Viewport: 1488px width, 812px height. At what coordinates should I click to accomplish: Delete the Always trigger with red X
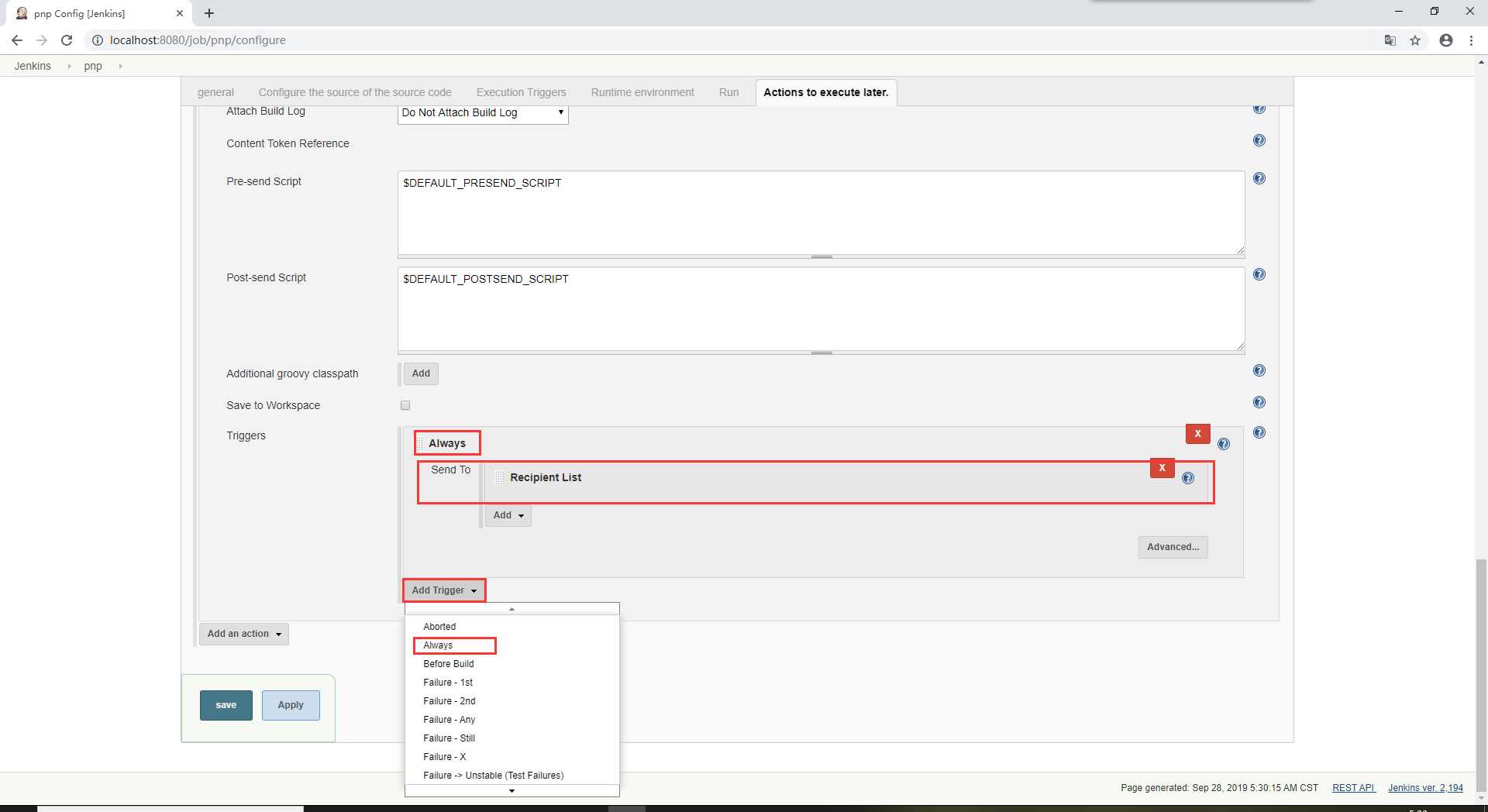point(1198,434)
